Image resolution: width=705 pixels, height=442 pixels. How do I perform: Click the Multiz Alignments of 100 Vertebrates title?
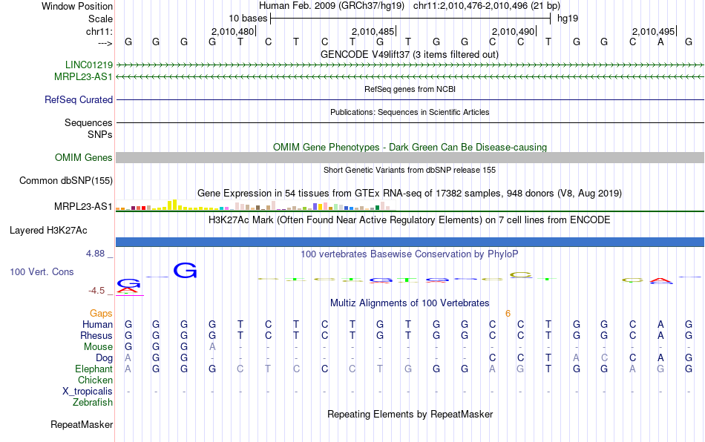410,303
